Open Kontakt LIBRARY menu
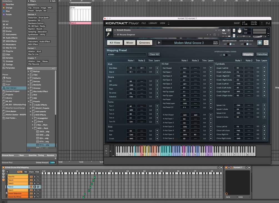The image size is (279, 203). point(153,23)
